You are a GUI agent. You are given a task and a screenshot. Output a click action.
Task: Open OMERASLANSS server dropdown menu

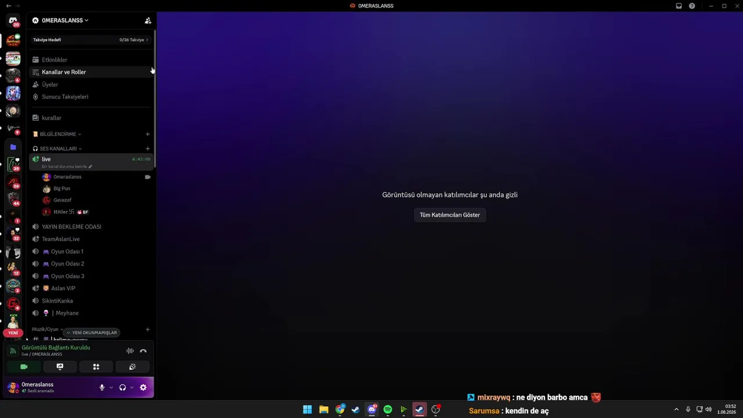tap(60, 20)
